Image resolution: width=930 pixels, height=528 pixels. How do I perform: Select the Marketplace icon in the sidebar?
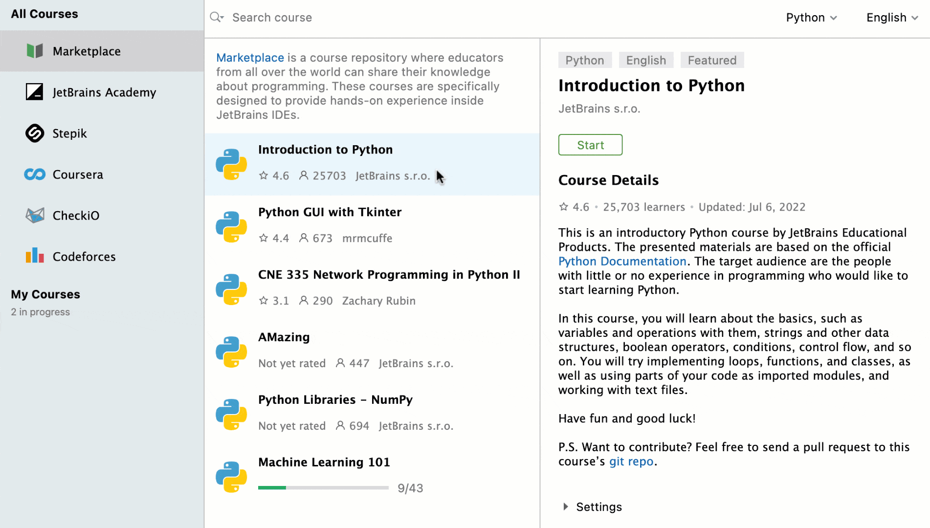[x=34, y=50]
